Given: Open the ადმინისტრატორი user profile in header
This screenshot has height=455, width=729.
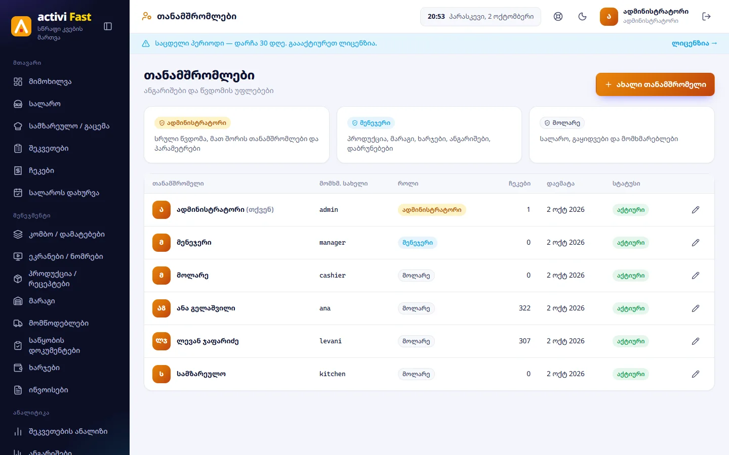Looking at the screenshot, I should pyautogui.click(x=644, y=17).
